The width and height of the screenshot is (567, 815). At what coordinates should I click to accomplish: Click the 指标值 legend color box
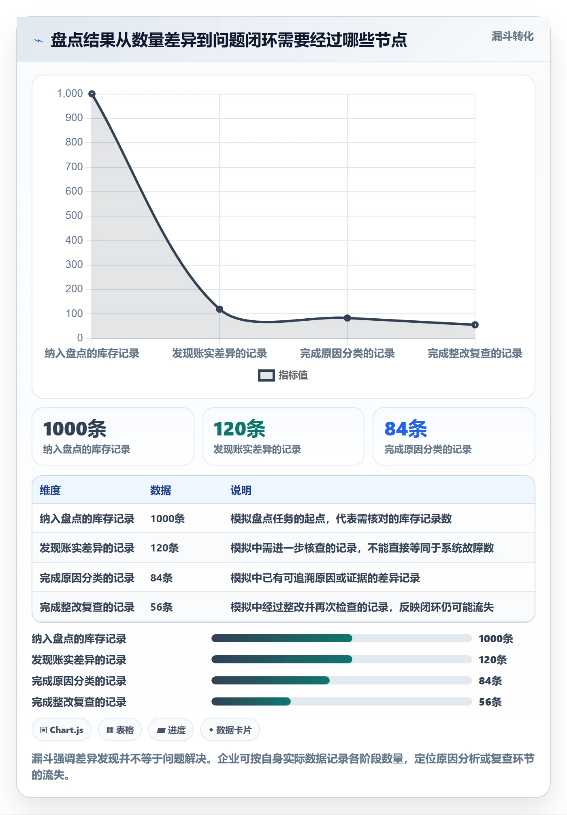tap(266, 375)
